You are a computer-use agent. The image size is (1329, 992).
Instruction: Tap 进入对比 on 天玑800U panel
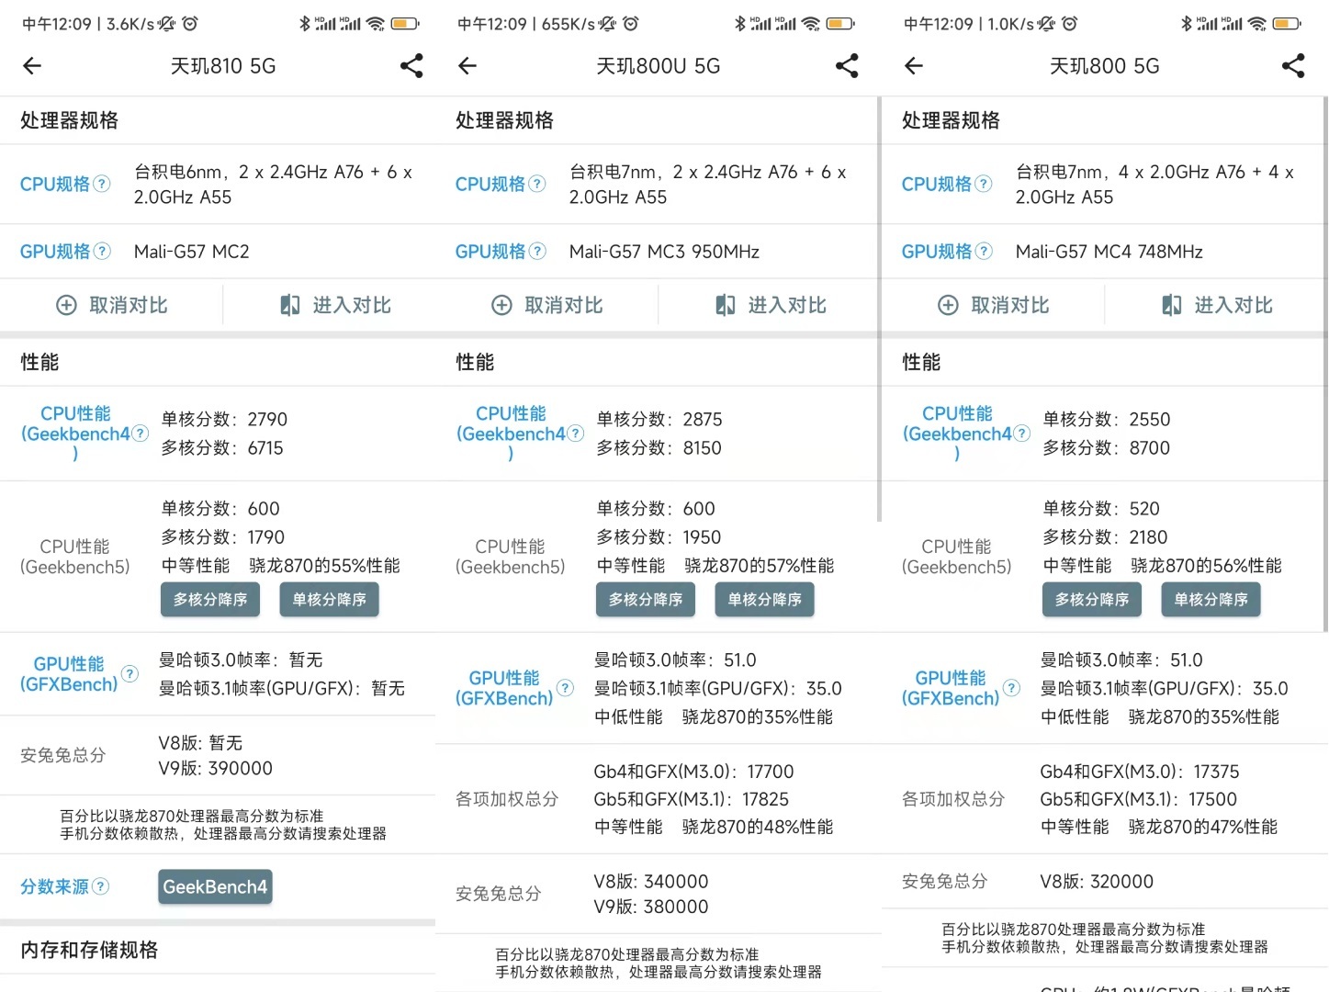pos(771,305)
